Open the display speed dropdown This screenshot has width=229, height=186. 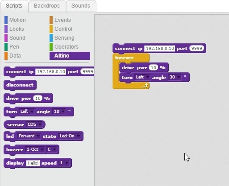pos(64,163)
